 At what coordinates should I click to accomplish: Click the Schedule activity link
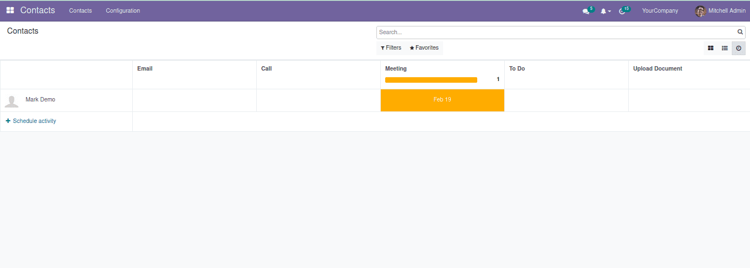pos(31,121)
